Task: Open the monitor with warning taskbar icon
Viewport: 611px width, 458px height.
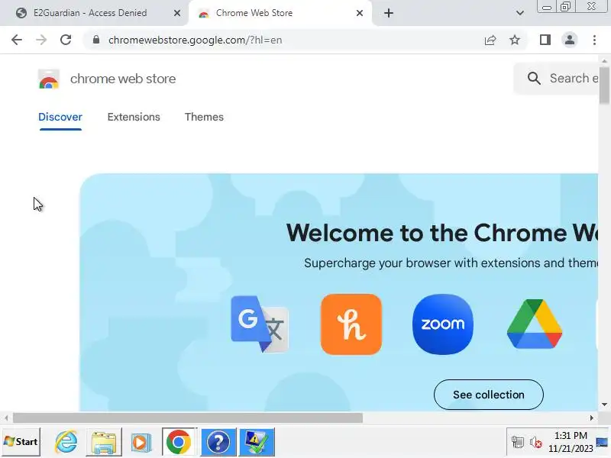Action: click(x=257, y=442)
